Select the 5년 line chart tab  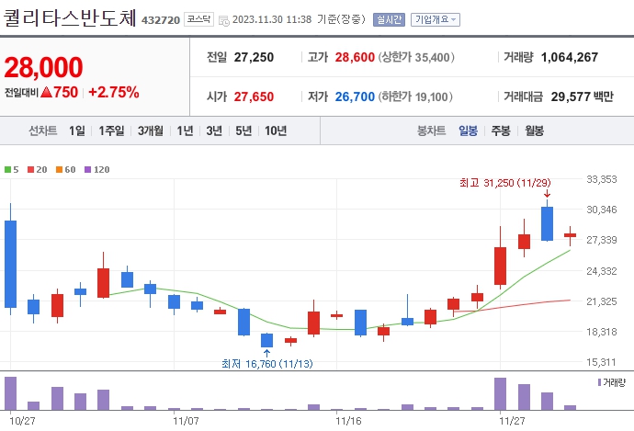[x=243, y=130]
